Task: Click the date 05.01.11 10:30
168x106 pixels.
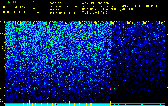Action: pos(14,12)
